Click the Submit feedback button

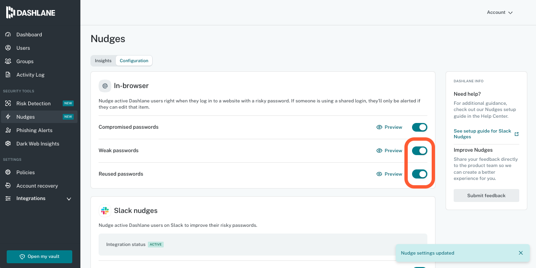tap(486, 195)
